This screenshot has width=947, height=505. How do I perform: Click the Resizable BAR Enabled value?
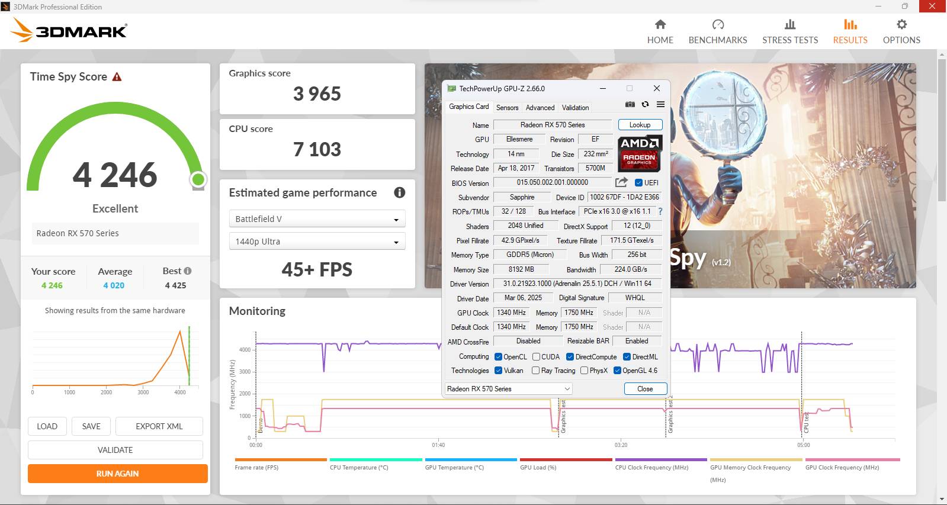tap(637, 341)
